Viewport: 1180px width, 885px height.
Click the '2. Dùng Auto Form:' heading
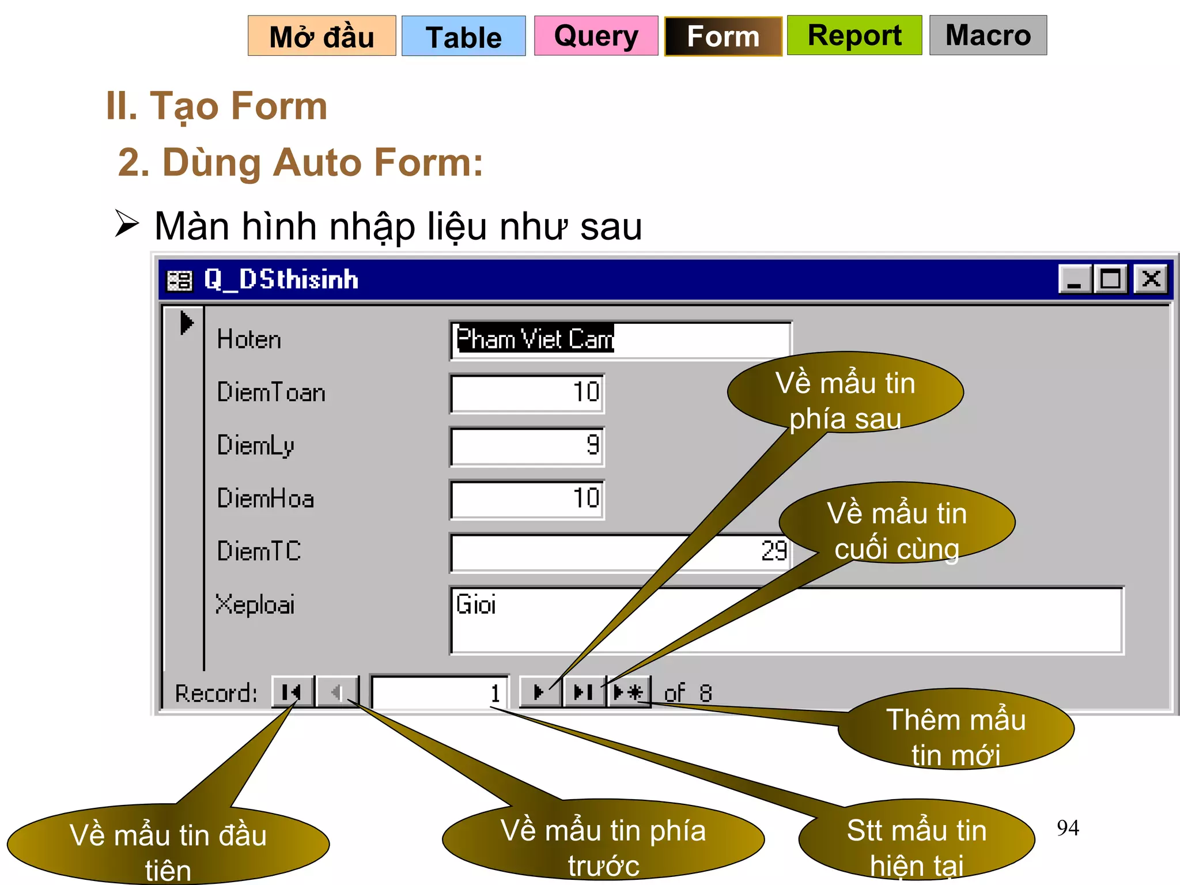[x=300, y=162]
